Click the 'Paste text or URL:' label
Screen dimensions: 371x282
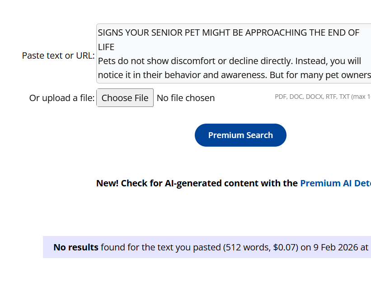pyautogui.click(x=58, y=55)
